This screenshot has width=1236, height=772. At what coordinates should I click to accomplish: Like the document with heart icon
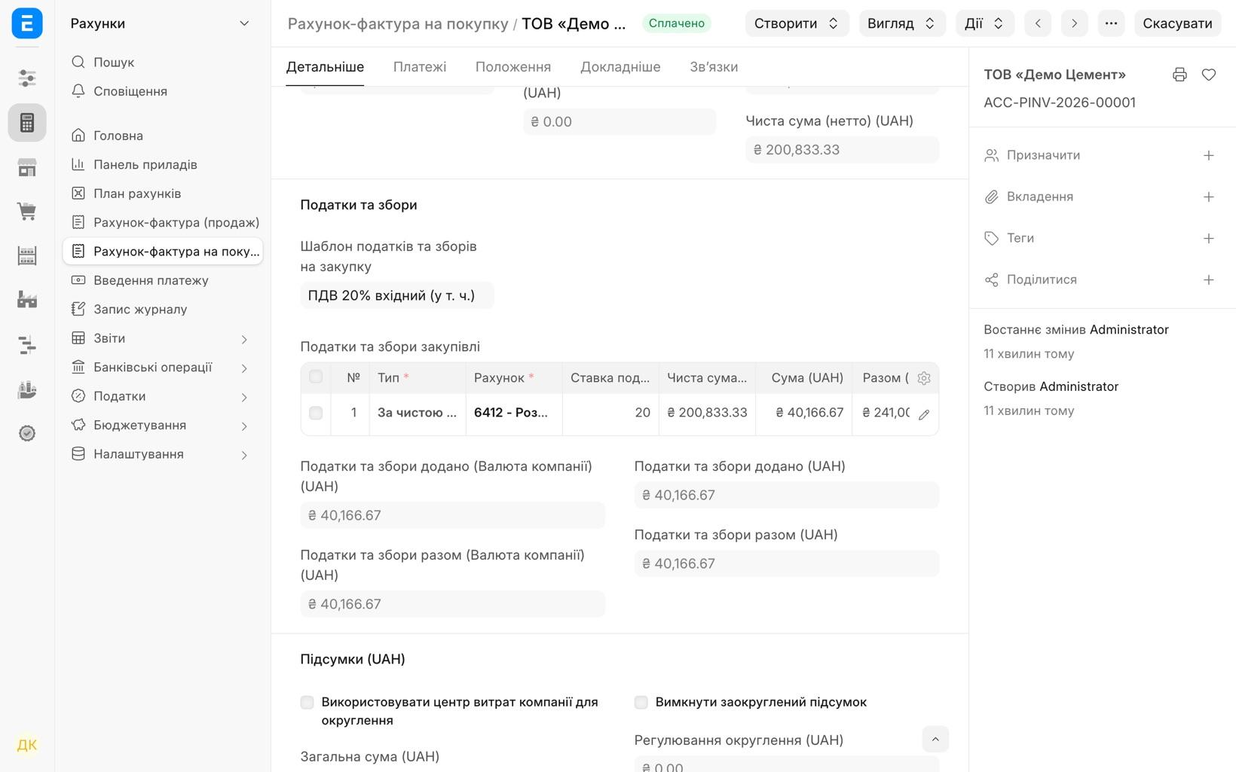point(1209,75)
